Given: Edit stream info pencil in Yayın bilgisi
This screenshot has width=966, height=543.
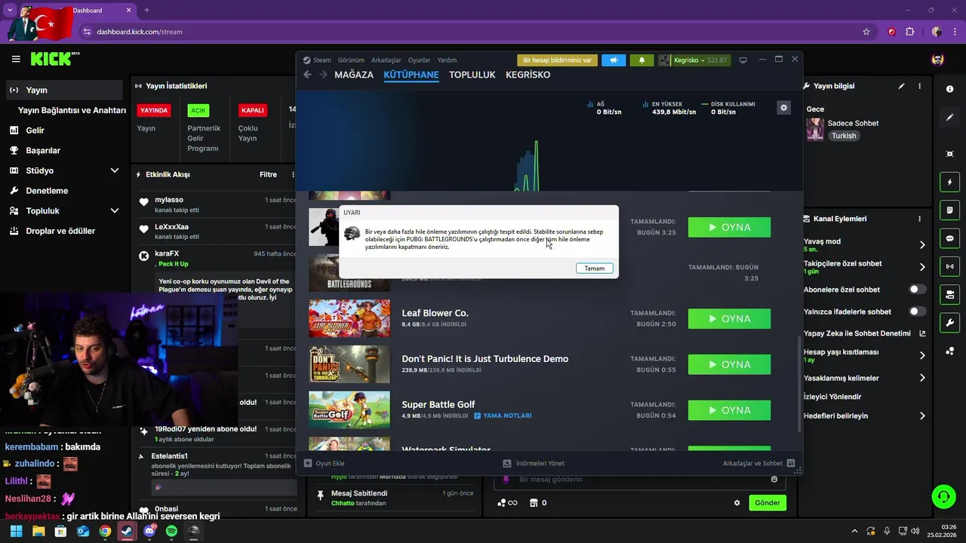Looking at the screenshot, I should click(x=901, y=86).
